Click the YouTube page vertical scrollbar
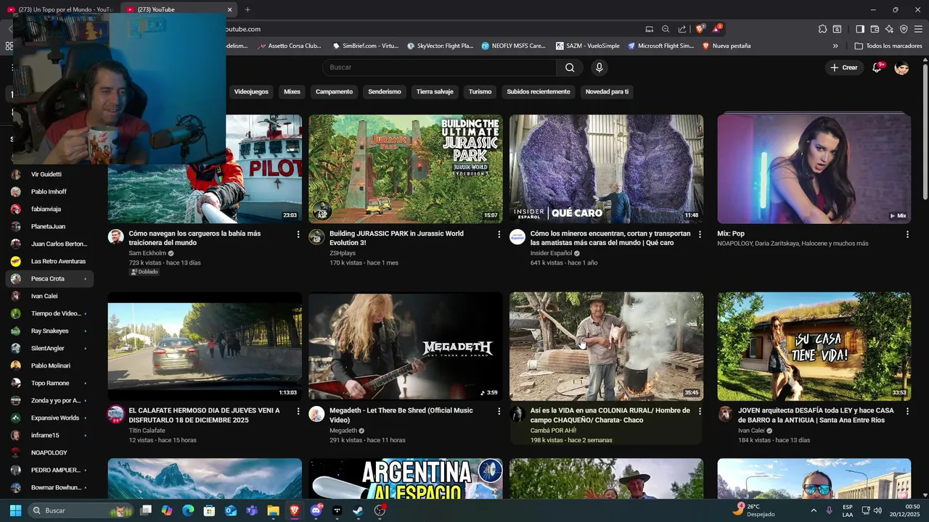Screen dimensions: 929x522 tap(925, 130)
